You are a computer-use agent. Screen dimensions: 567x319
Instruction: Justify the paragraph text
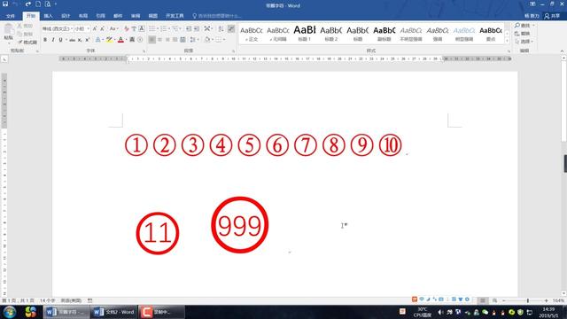pos(175,40)
